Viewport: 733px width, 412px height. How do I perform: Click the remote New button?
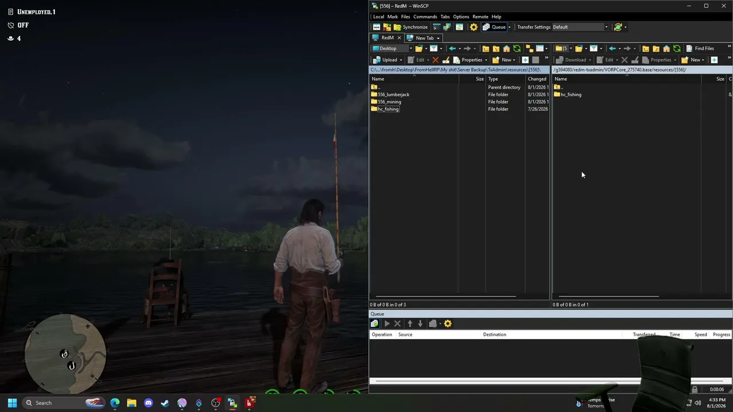(691, 60)
